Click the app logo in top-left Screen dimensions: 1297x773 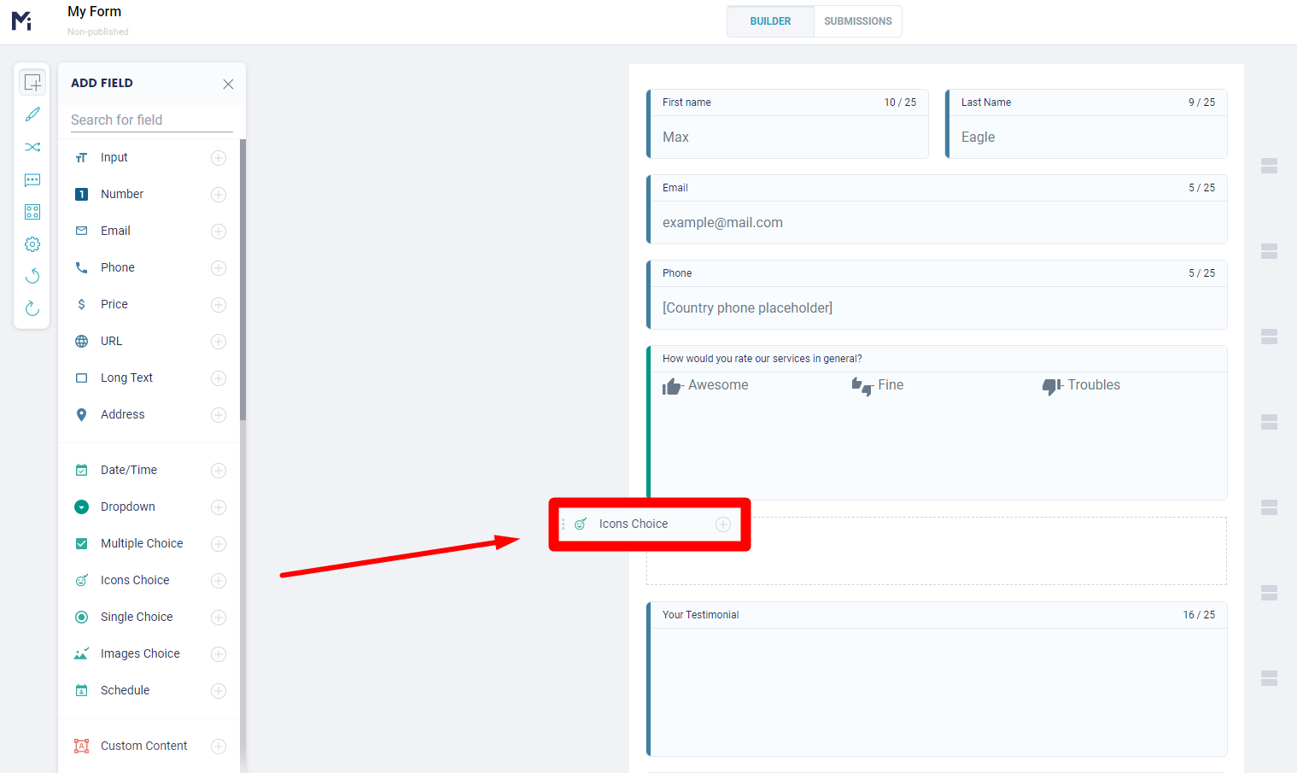(x=22, y=20)
